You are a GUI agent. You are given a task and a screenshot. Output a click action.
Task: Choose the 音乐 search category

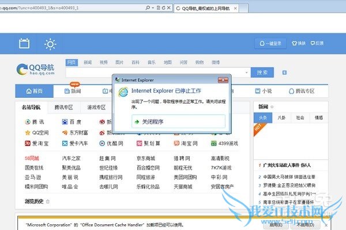coord(151,63)
